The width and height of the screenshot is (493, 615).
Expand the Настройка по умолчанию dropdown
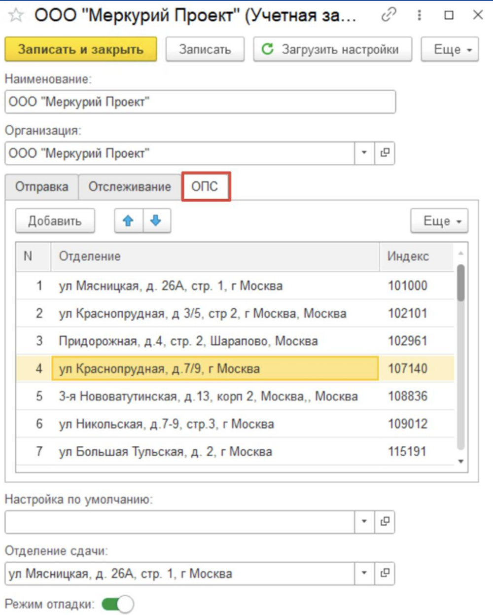click(364, 521)
